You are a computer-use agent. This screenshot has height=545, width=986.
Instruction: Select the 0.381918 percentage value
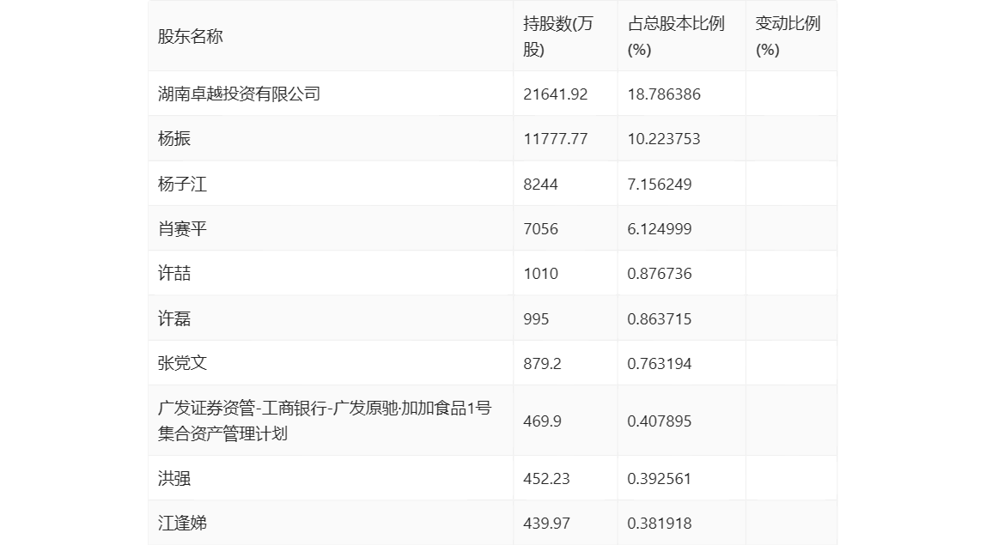(x=659, y=524)
